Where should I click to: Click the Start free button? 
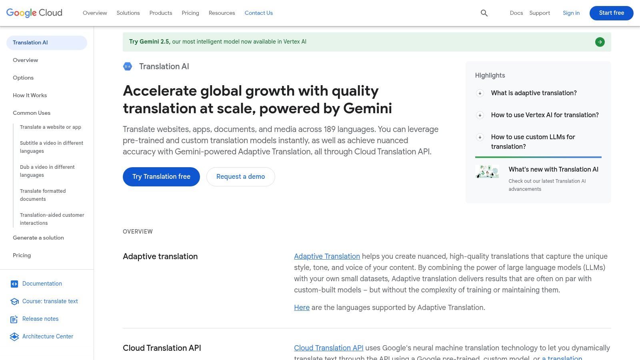coord(612,13)
